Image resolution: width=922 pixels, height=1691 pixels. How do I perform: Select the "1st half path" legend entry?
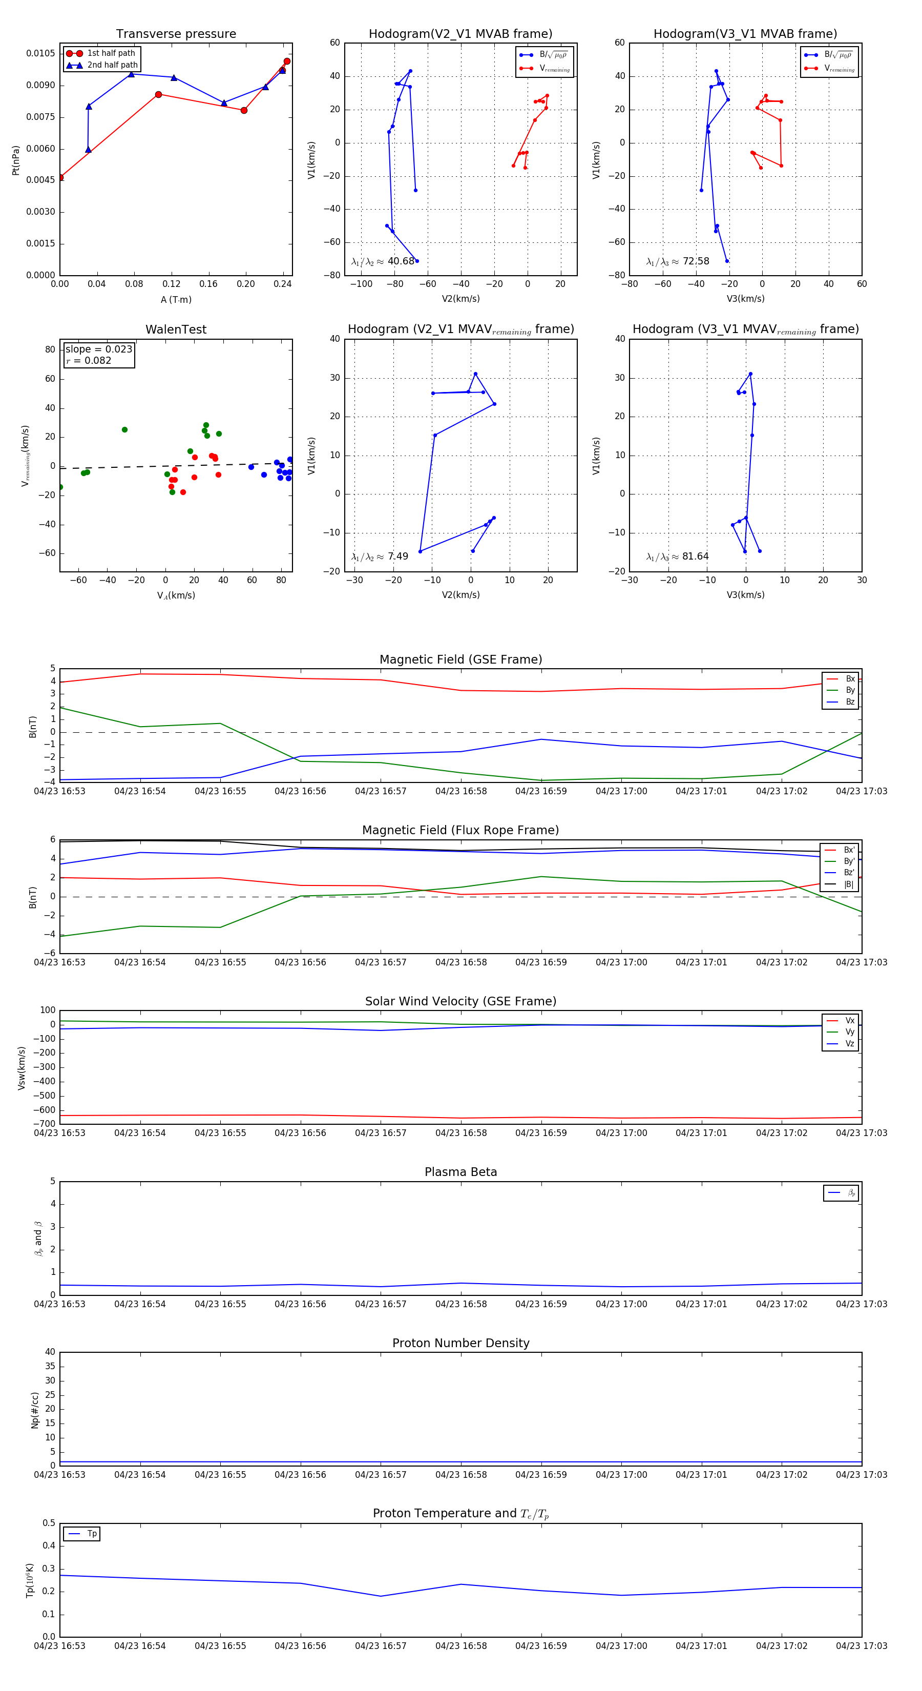coord(101,53)
